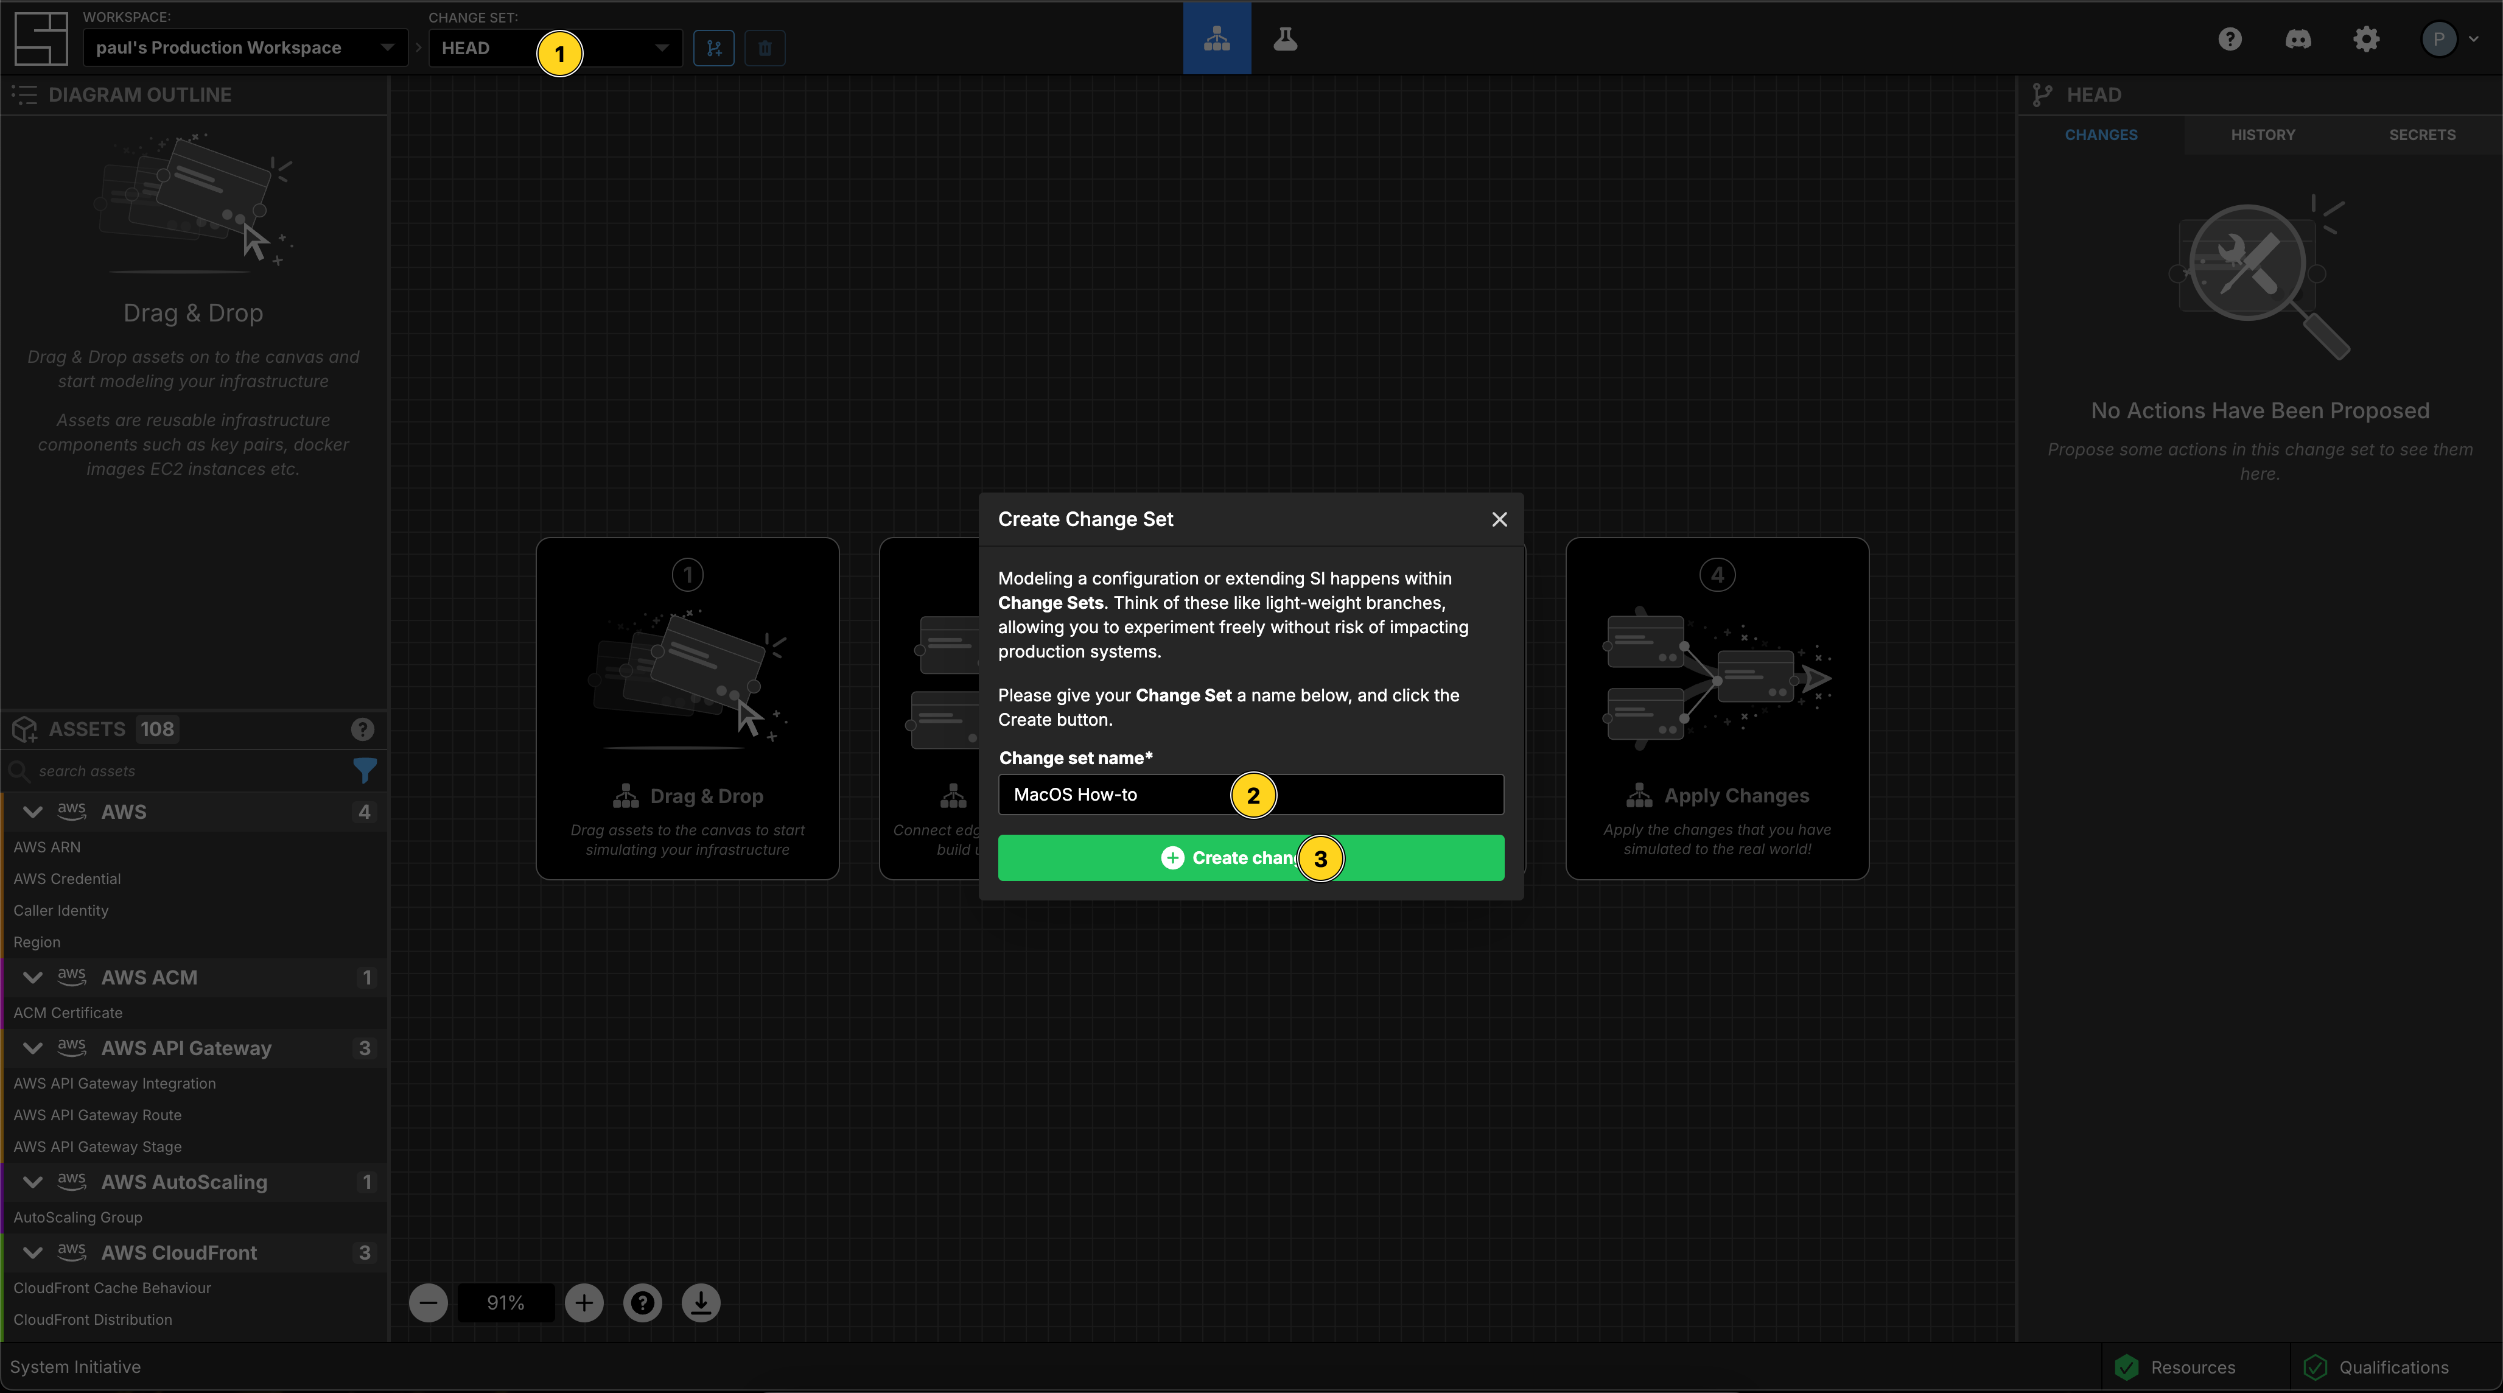The width and height of the screenshot is (2503, 1393).
Task: Click the Assets cube icon
Action: [24, 729]
